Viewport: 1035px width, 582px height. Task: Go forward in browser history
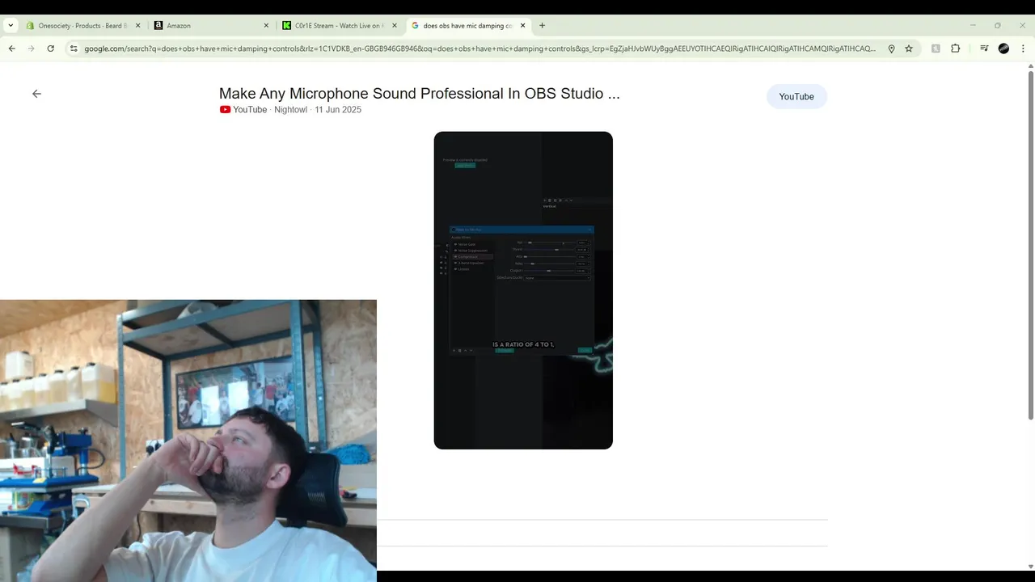(31, 48)
